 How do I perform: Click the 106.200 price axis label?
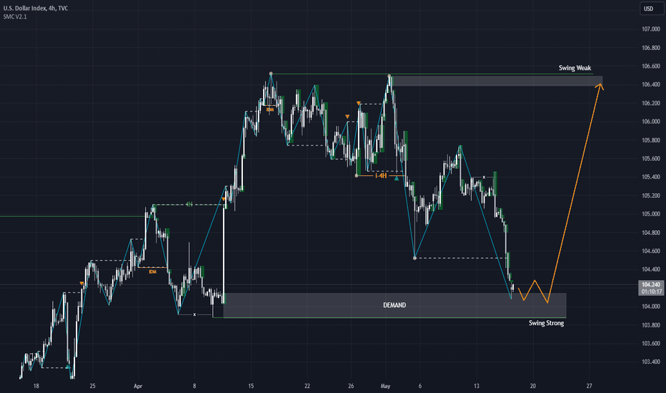651,103
